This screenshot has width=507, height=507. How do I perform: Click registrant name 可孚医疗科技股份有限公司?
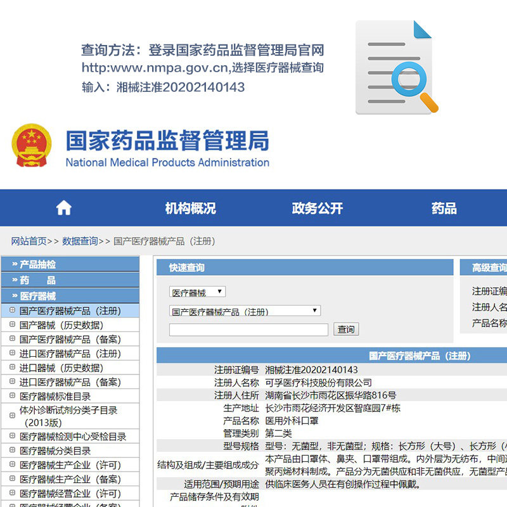tap(318, 383)
